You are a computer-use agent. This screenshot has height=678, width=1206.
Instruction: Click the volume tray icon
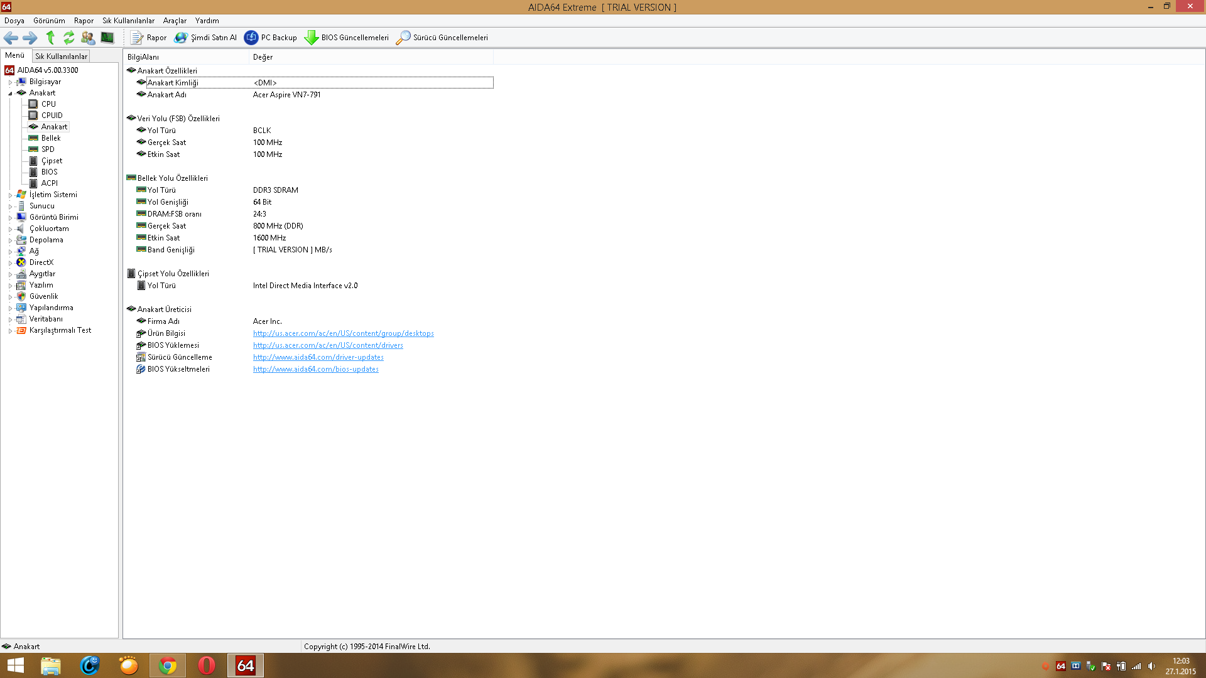pyautogui.click(x=1151, y=666)
